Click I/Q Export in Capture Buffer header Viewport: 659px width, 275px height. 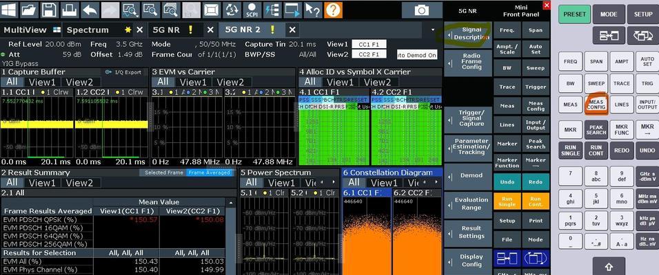124,72
